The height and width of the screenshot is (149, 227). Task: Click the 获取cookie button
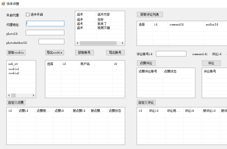(x=16, y=52)
